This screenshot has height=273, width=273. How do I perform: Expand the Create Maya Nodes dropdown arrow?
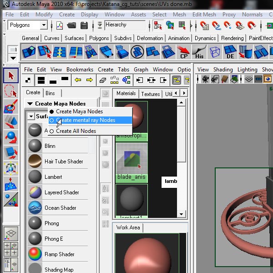(30, 104)
